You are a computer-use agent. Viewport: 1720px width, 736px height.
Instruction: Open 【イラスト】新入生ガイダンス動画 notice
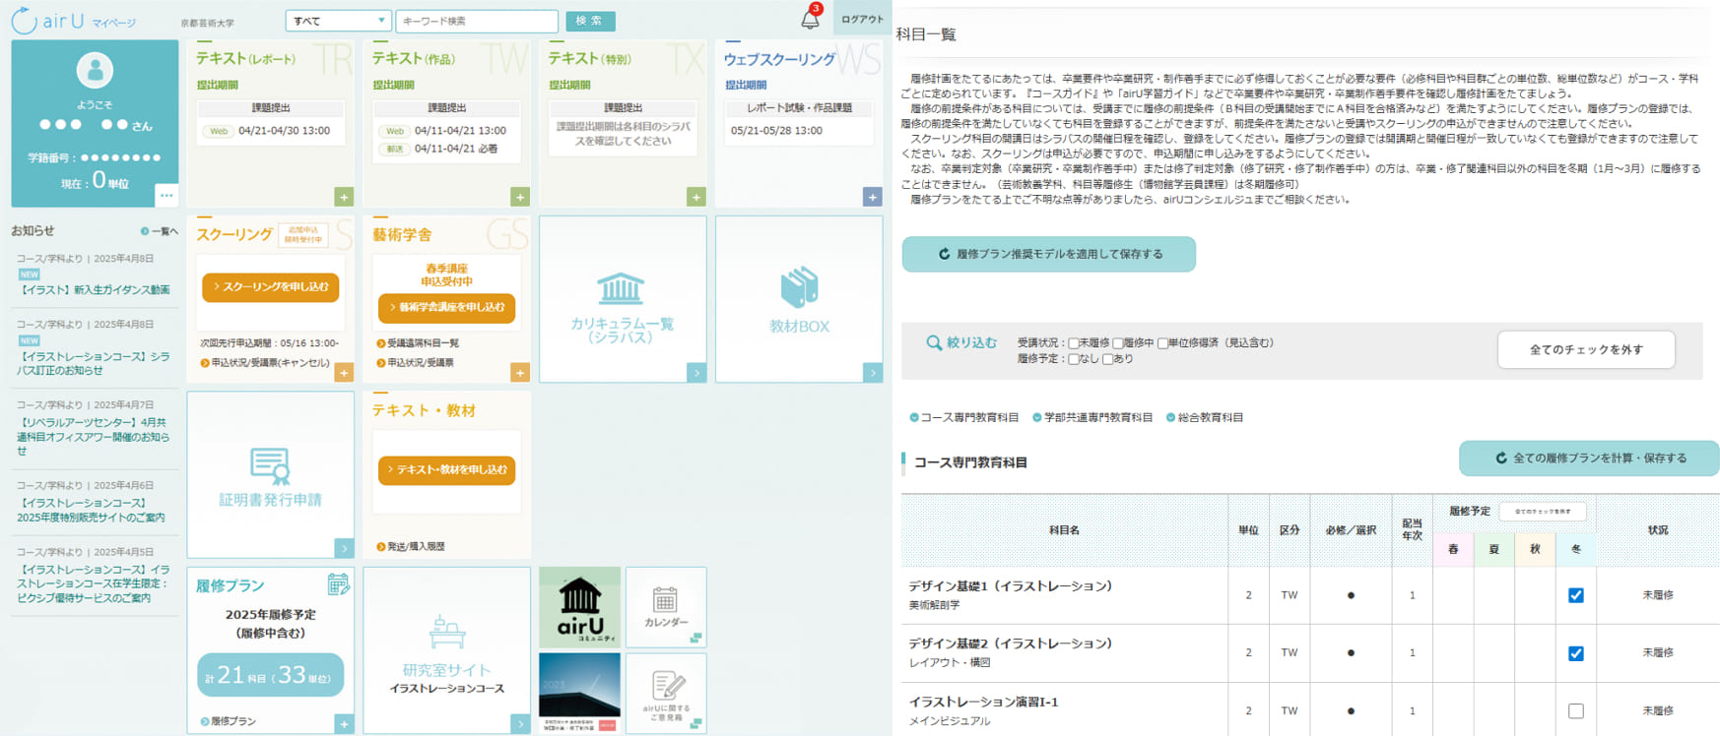(95, 289)
